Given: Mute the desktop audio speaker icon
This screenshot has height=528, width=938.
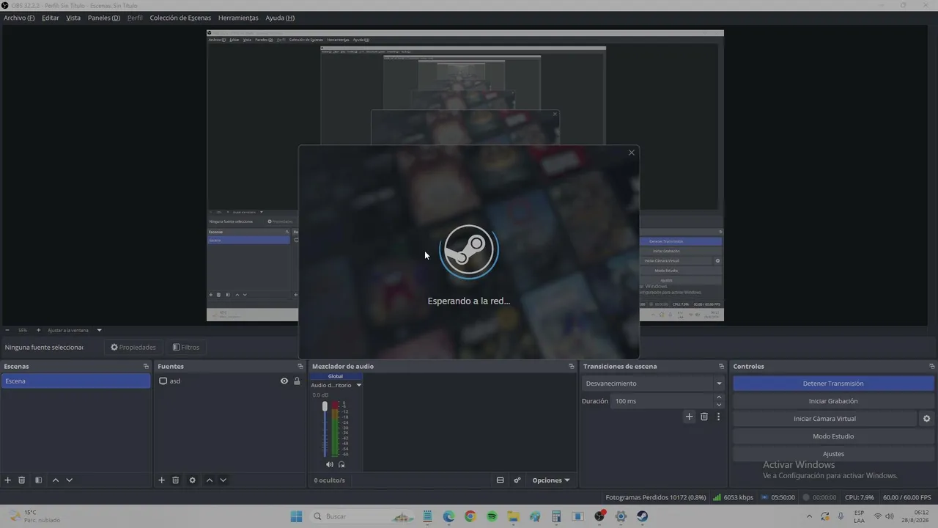Looking at the screenshot, I should (329, 464).
